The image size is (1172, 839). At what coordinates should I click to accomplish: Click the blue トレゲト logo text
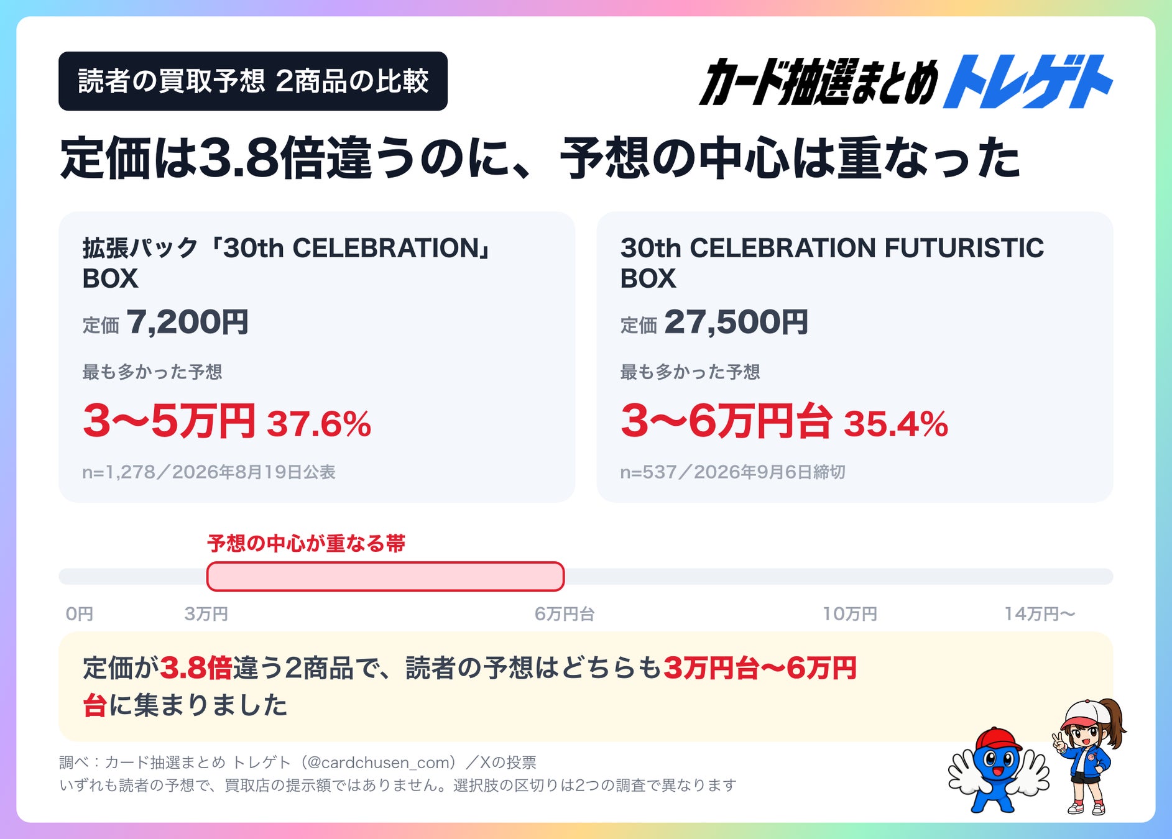(x=1028, y=81)
